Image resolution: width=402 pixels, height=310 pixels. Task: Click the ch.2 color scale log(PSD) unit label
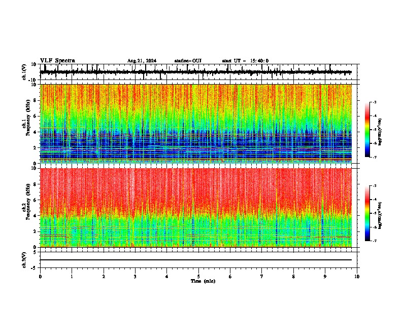point(380,215)
